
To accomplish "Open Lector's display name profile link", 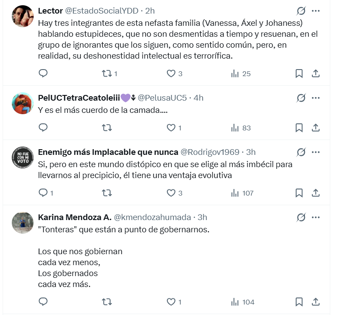I will 51,10.
